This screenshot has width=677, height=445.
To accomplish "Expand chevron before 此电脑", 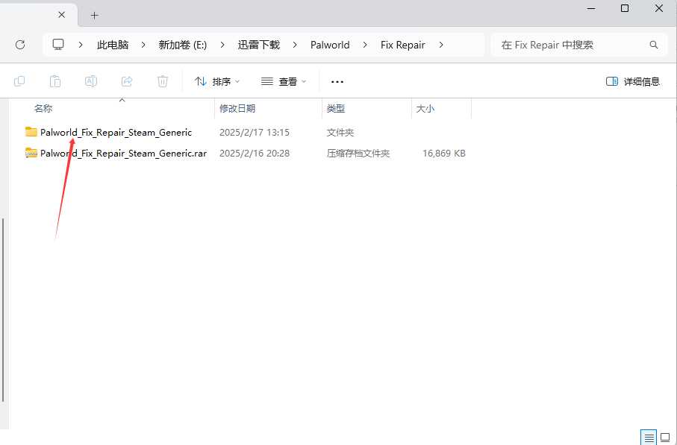I will pos(81,45).
